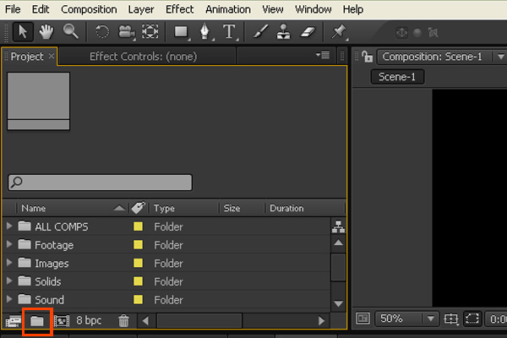Open the Layer menu
The height and width of the screenshot is (338, 507).
pyautogui.click(x=141, y=9)
